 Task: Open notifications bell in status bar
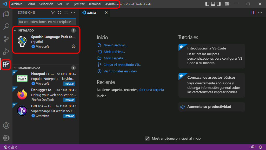point(260,147)
